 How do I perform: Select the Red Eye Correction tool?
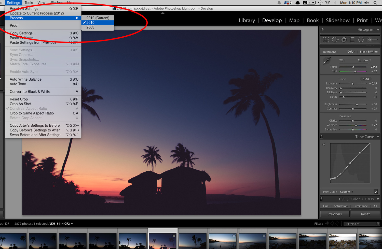(344, 39)
